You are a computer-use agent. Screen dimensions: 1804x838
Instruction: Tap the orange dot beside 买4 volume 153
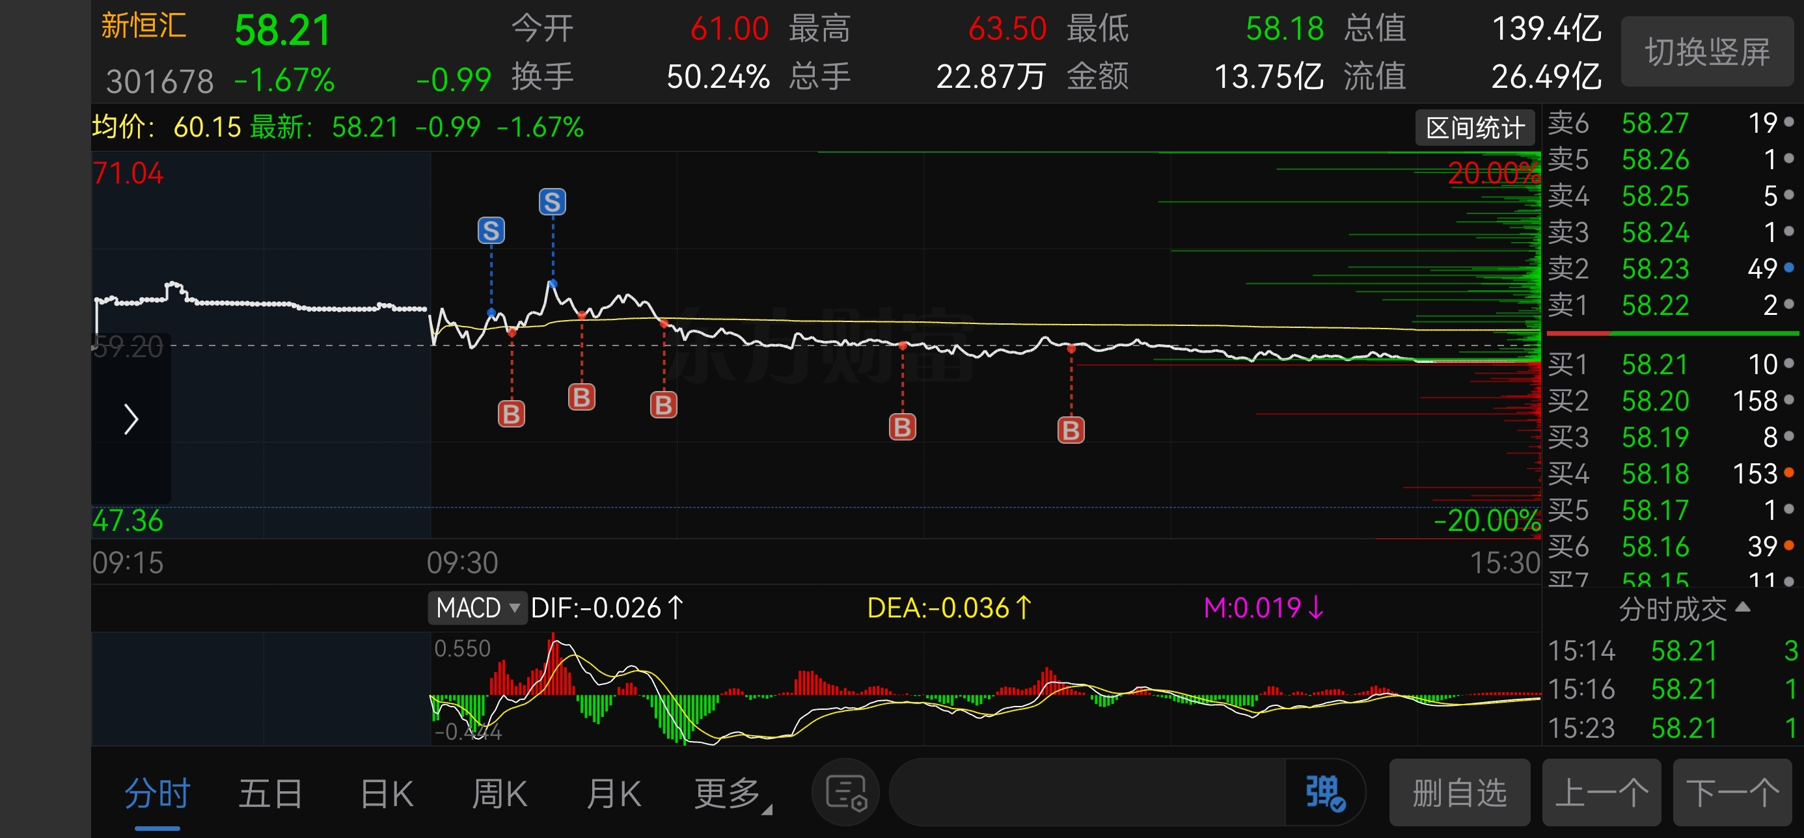pyautogui.click(x=1788, y=472)
